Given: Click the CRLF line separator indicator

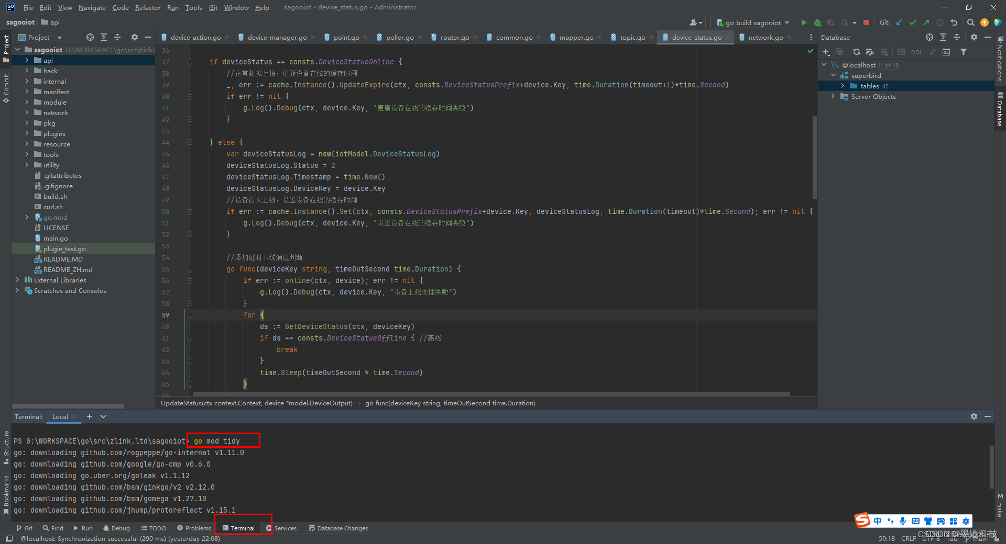Looking at the screenshot, I should (909, 538).
